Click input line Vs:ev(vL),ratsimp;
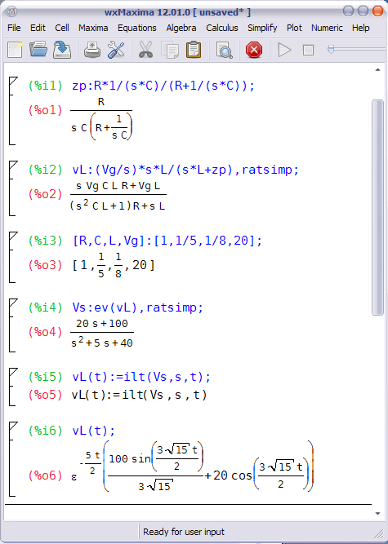This screenshot has width=388, height=544. [x=137, y=307]
